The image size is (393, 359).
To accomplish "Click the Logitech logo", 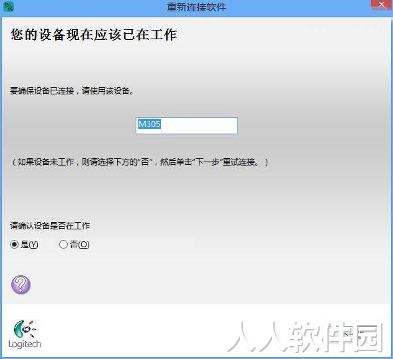I will click(25, 334).
